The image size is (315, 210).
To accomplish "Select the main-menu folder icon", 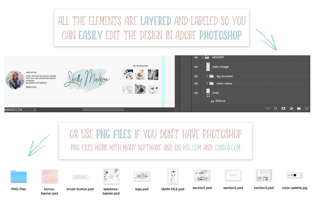I will (x=212, y=83).
